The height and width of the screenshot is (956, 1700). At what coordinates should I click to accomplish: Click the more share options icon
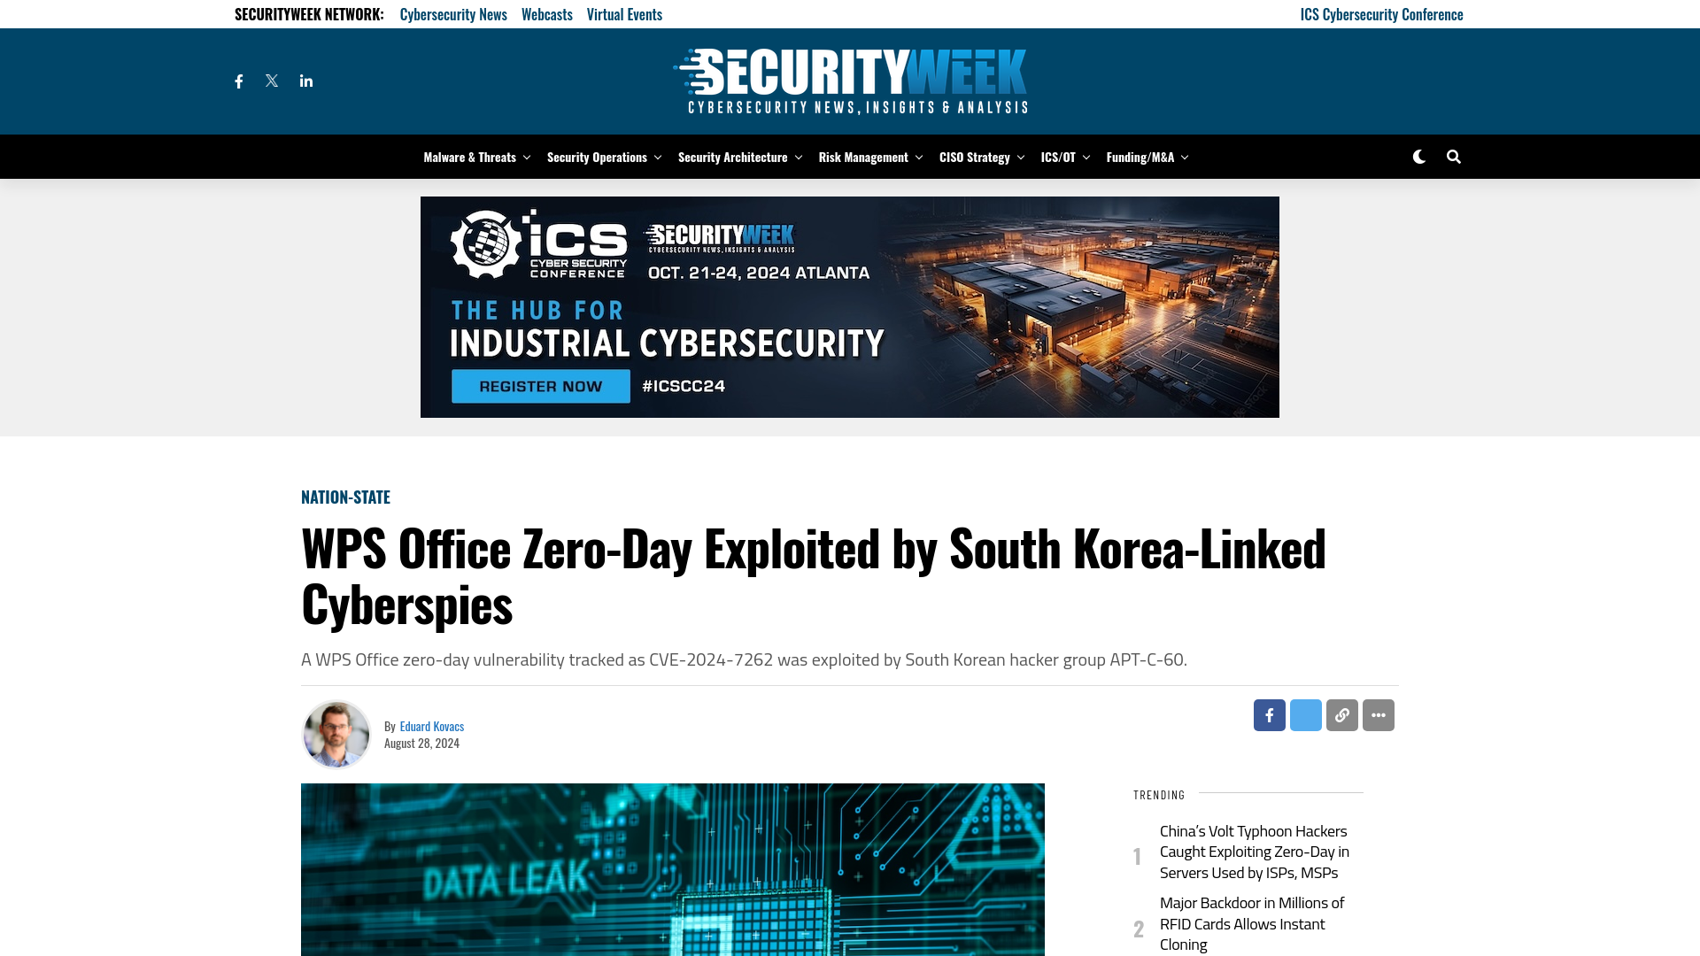pos(1378,714)
